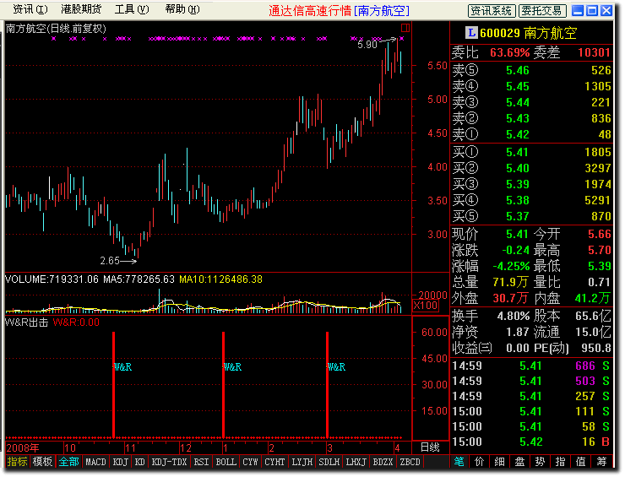Image resolution: width=625 pixels, height=477 pixels.
Task: Open the 工具(V) menu
Action: tap(132, 9)
